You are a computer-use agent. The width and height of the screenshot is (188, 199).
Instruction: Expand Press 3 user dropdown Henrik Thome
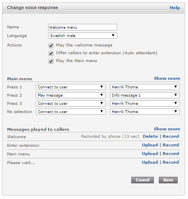tap(145, 104)
